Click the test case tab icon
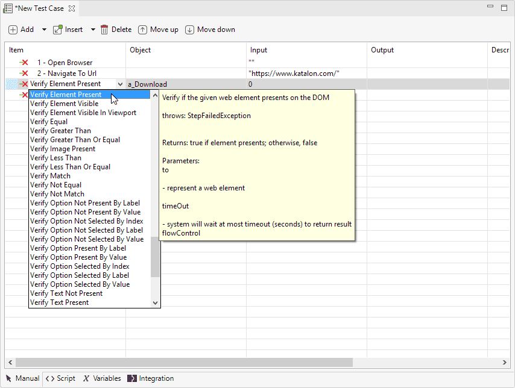The height and width of the screenshot is (388, 515). [x=8, y=8]
